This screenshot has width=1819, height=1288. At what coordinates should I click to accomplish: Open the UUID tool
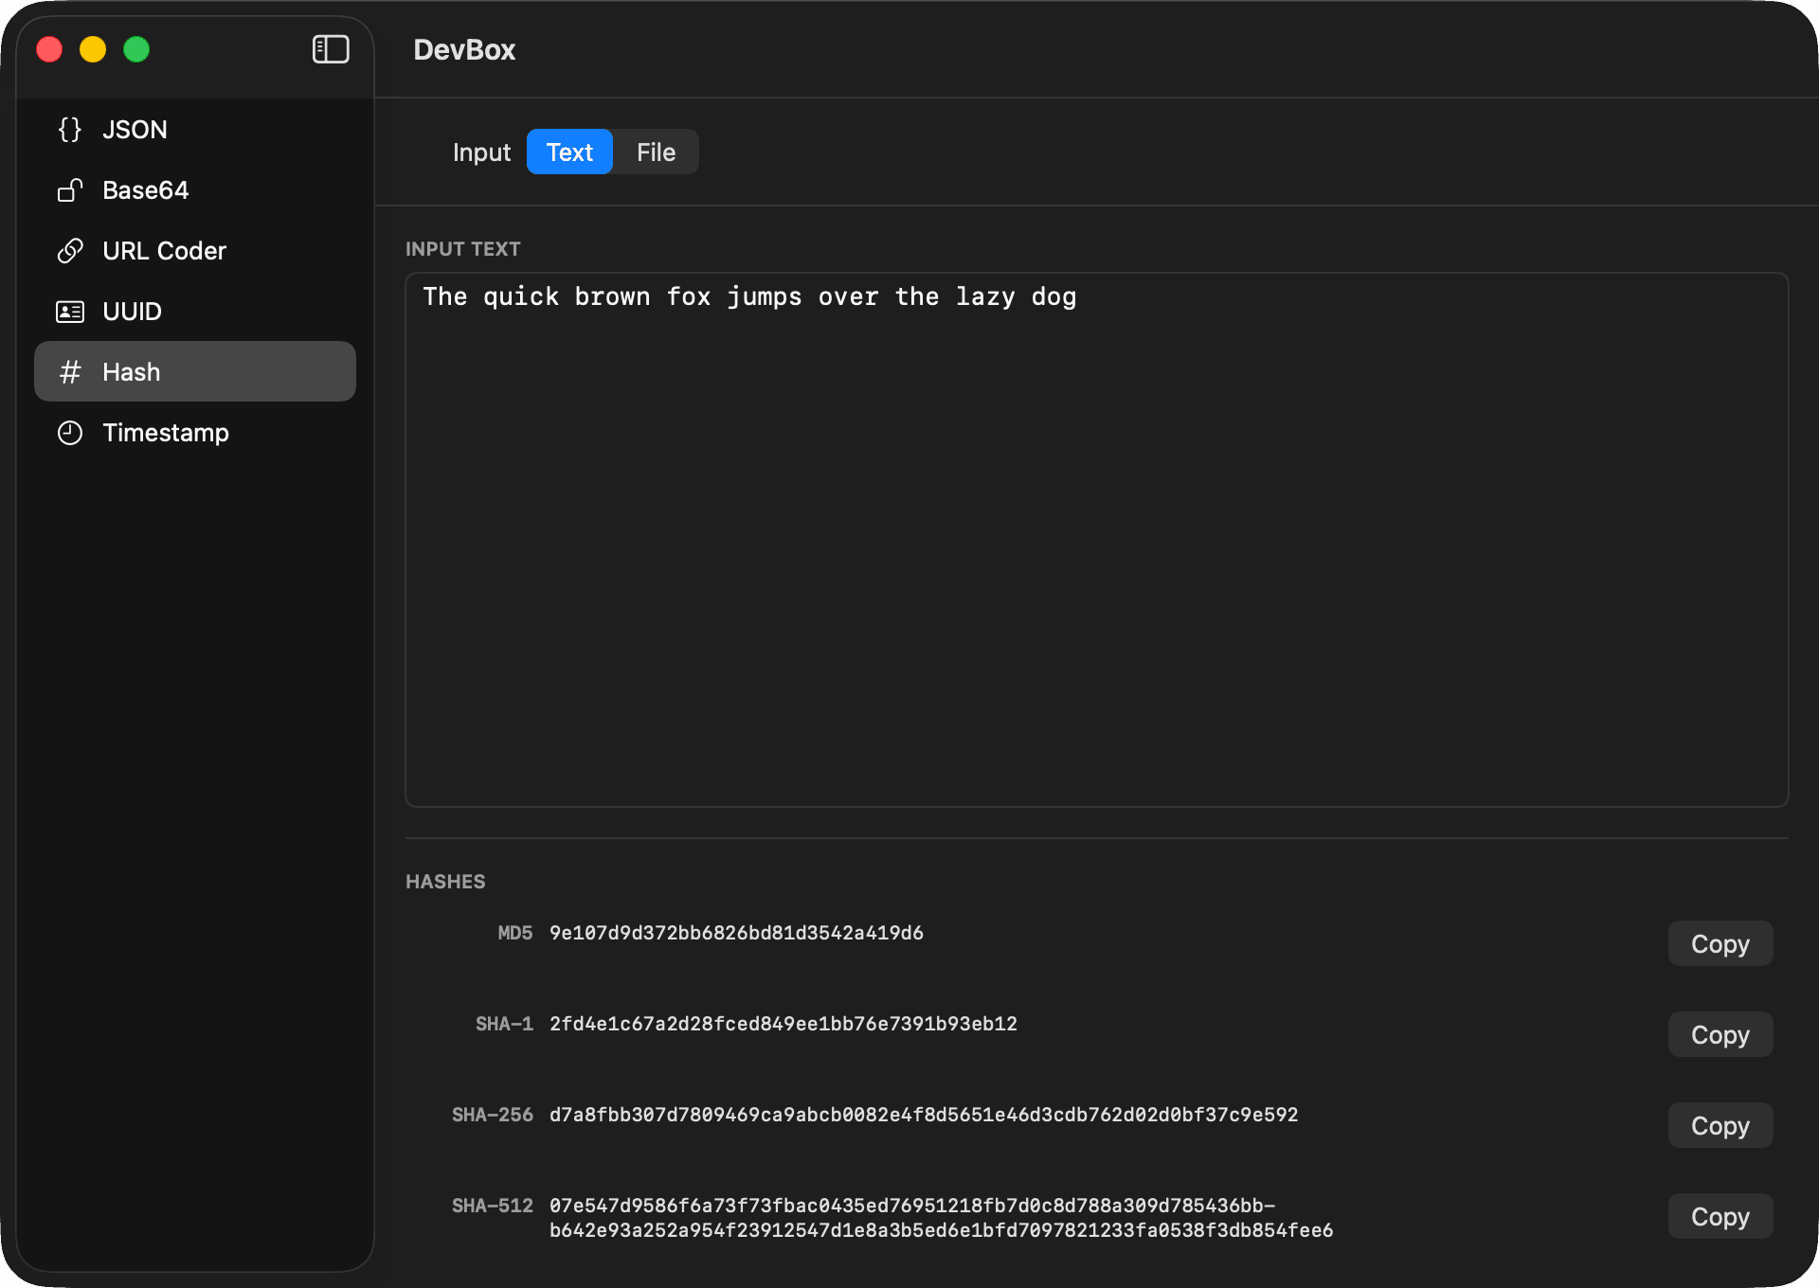(195, 312)
